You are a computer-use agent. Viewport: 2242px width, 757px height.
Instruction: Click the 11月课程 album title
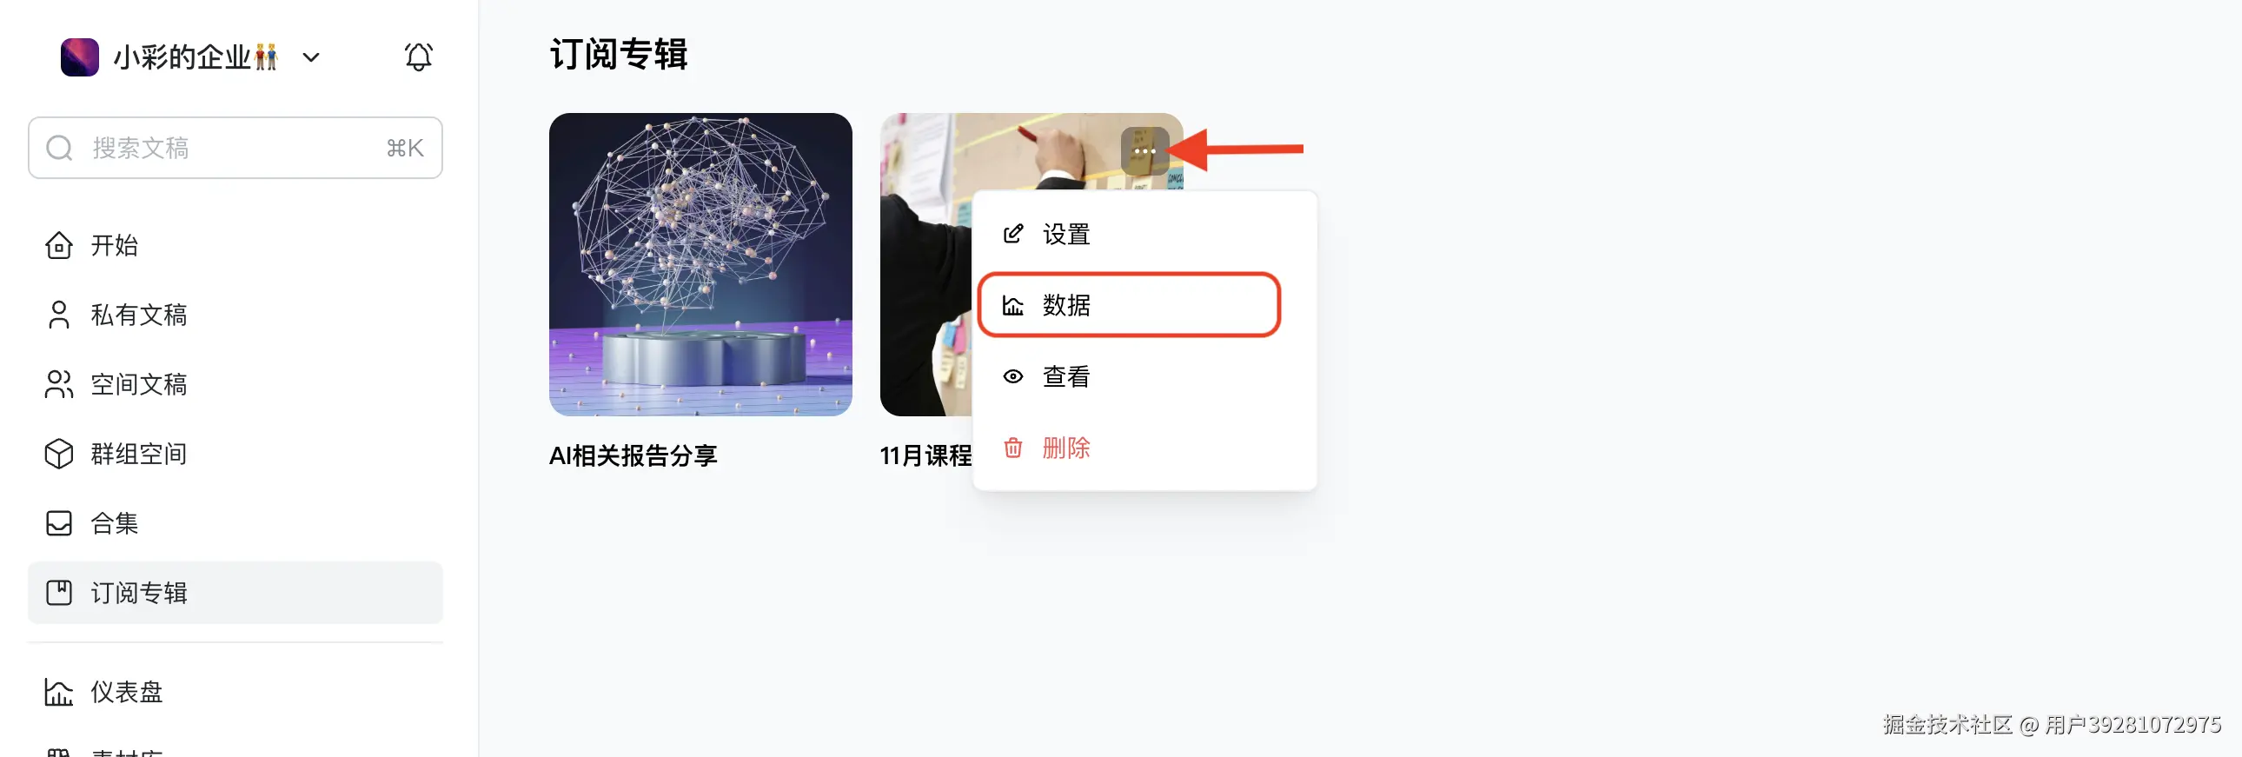(926, 456)
